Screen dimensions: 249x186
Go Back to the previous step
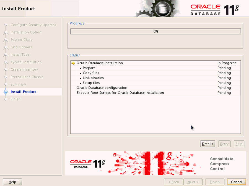pyautogui.click(x=173, y=182)
